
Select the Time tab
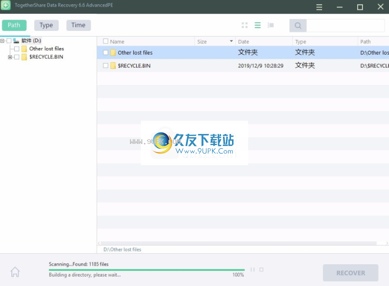pyautogui.click(x=78, y=25)
